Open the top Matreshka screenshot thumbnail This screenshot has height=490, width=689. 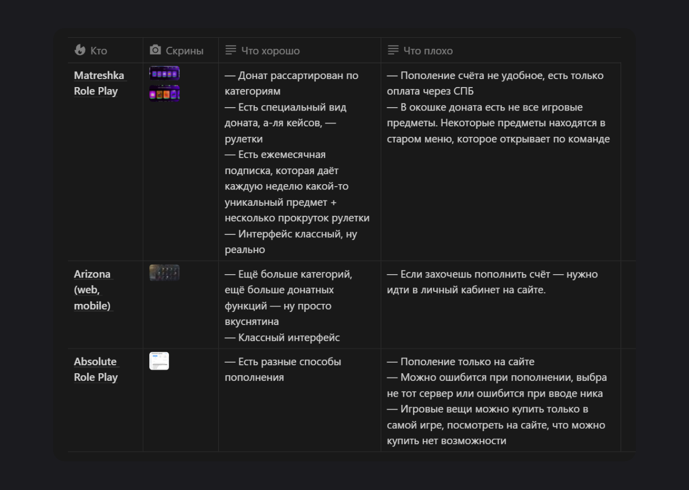pos(164,73)
